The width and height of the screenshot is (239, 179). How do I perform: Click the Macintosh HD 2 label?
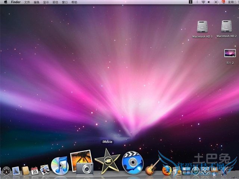tap(227, 36)
